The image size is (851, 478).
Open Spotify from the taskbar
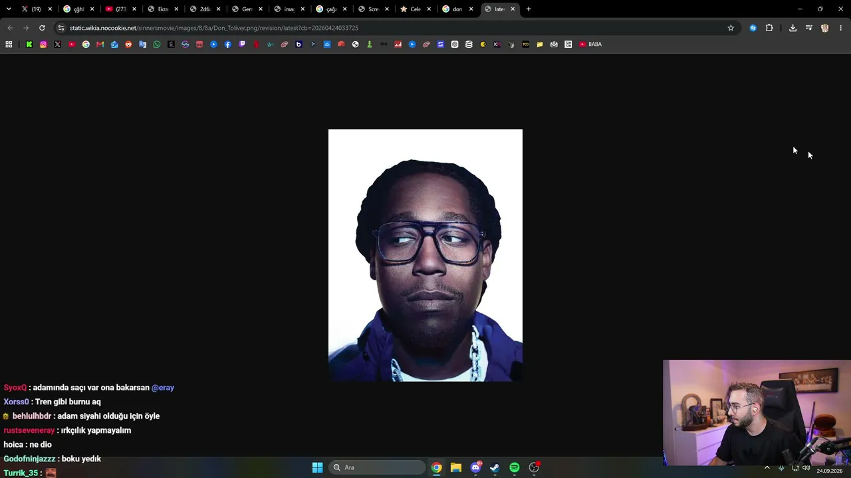(515, 467)
